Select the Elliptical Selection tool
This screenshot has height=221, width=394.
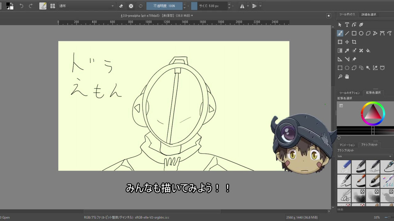click(x=347, y=68)
